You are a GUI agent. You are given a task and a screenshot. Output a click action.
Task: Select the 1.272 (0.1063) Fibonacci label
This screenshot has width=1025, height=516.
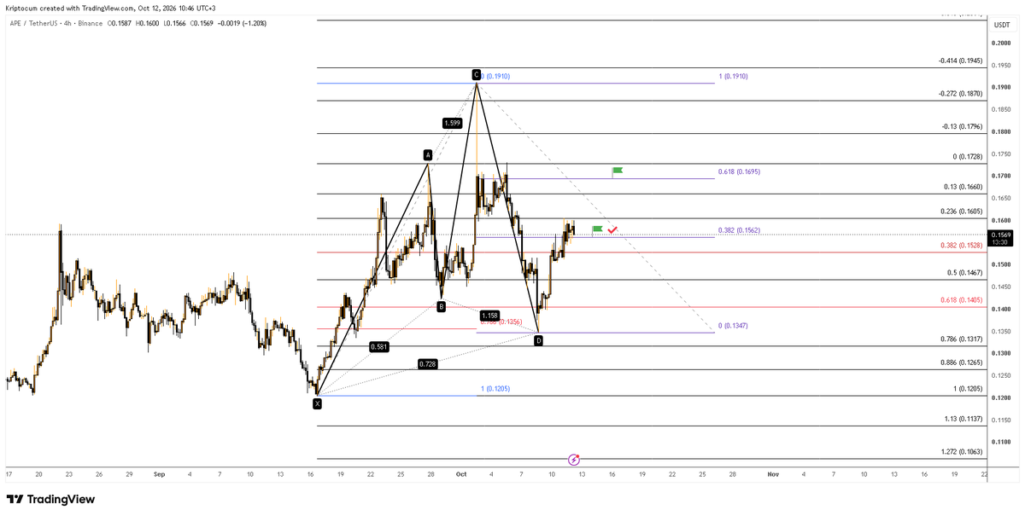pyautogui.click(x=962, y=451)
